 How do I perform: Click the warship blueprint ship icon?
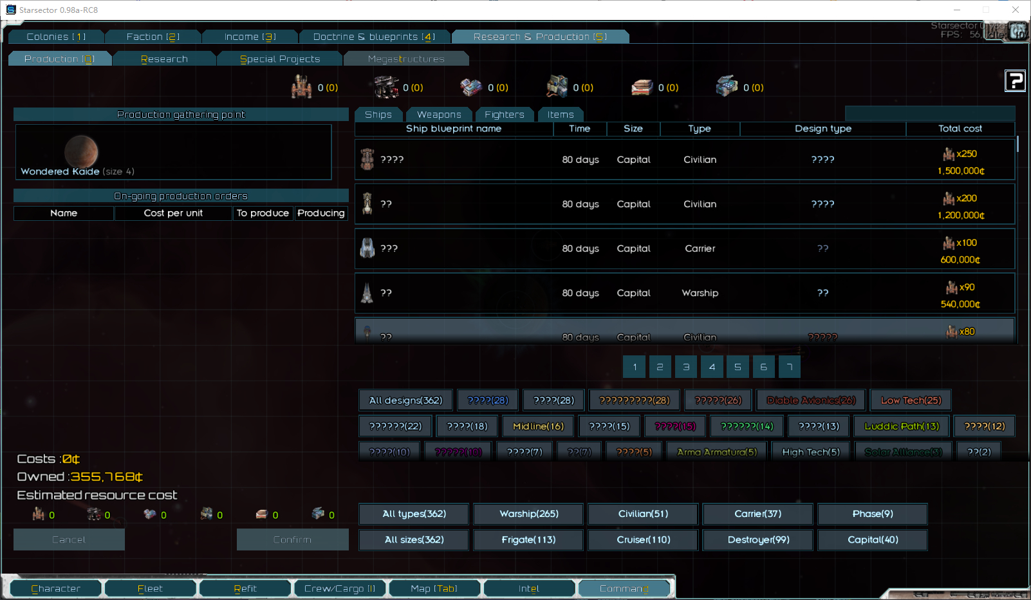pyautogui.click(x=367, y=293)
